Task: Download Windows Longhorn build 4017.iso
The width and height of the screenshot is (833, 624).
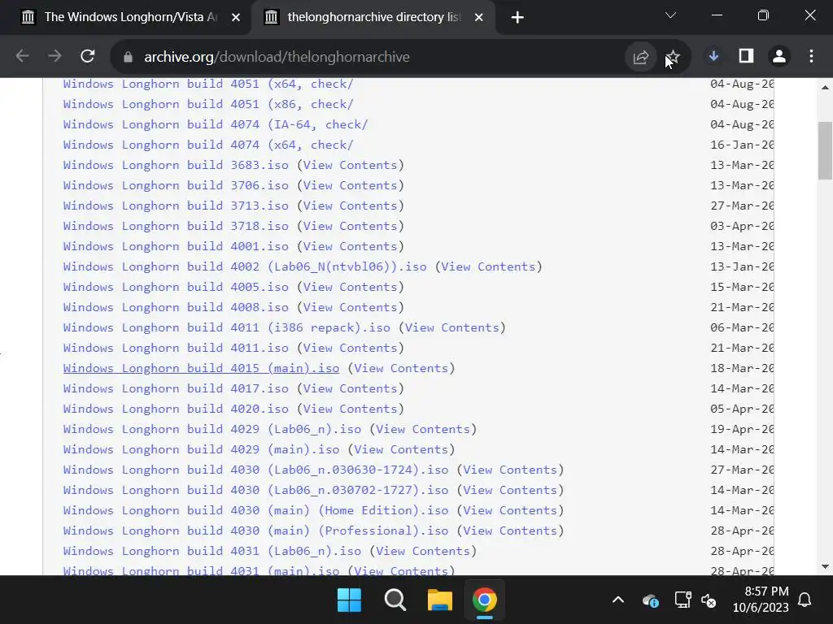Action: coord(176,388)
